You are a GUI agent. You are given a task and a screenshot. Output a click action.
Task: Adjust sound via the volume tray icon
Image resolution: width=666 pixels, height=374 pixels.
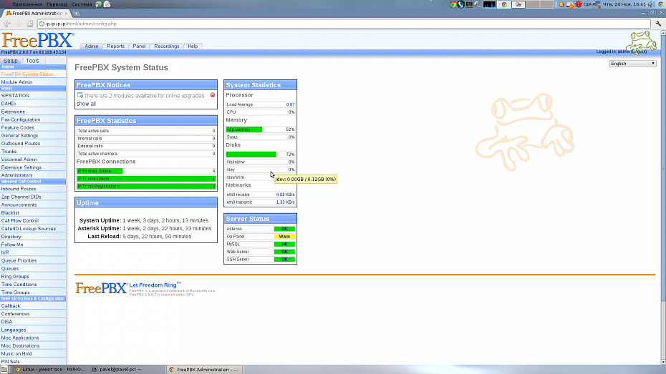652,4
